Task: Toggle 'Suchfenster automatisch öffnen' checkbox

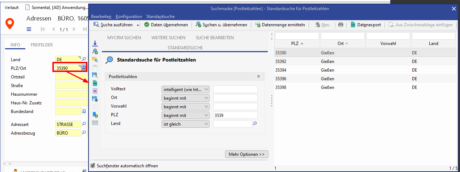Action: pos(93,166)
